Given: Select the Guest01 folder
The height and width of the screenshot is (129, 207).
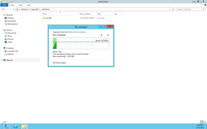Looking at the screenshot, I should [48, 18].
